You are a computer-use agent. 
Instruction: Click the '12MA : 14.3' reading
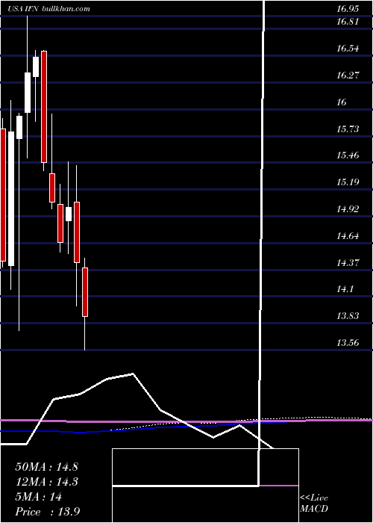[46, 482]
